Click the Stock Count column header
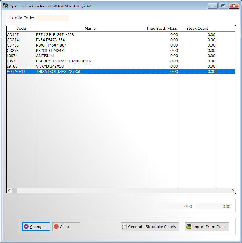The width and height of the screenshot is (242, 243). pos(197,29)
